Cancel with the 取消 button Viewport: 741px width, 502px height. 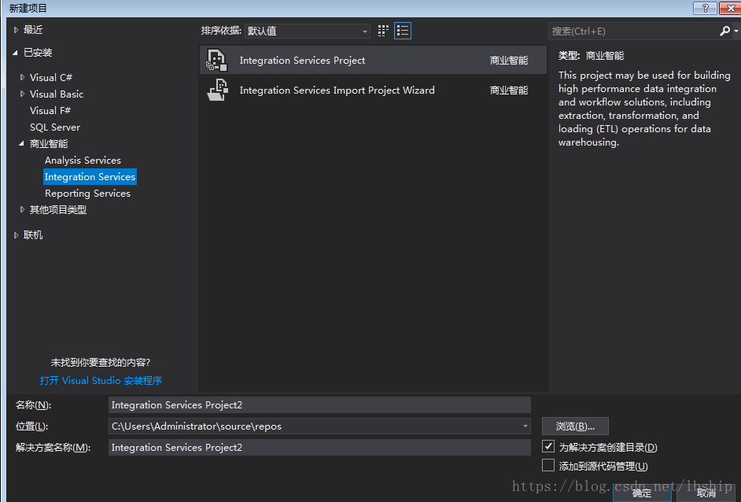coord(706,493)
